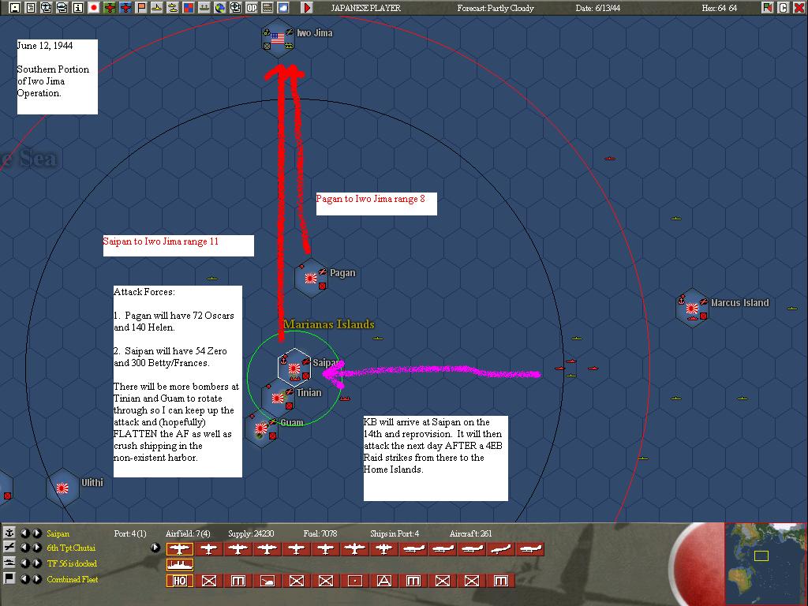Click the orange flag toolbar icon
The width and height of the screenshot is (808, 606).
pyautogui.click(x=140, y=8)
